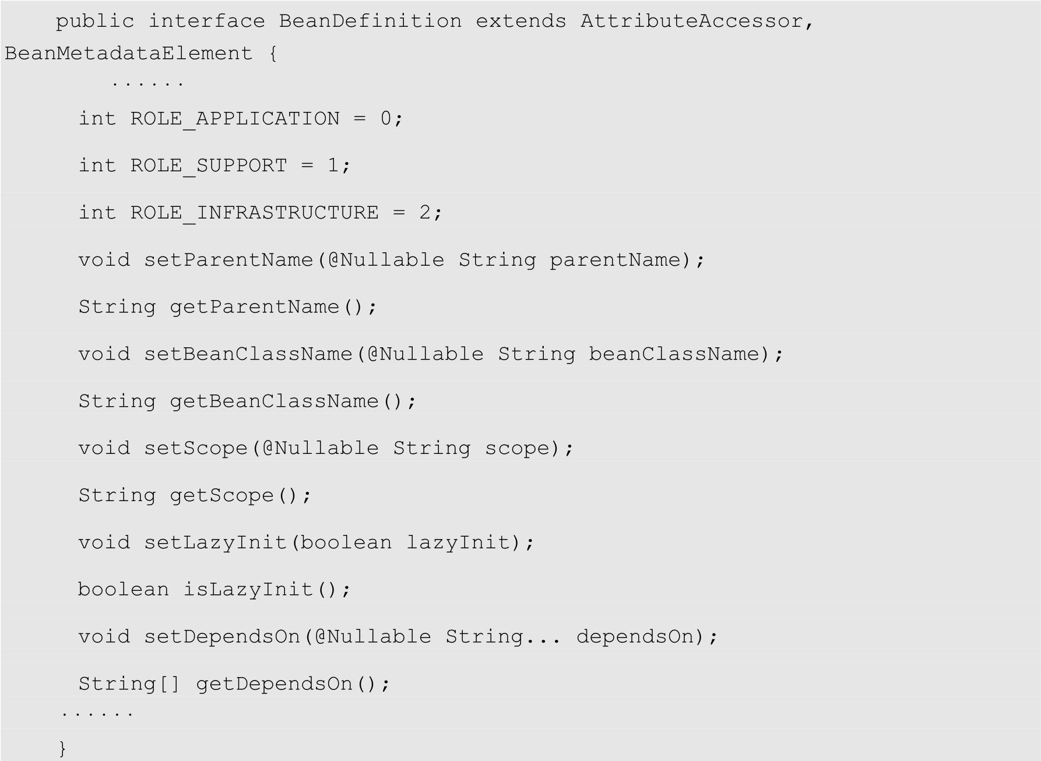The width and height of the screenshot is (1041, 761).
Task: Click the beanClassName parameter
Action: coord(674,354)
